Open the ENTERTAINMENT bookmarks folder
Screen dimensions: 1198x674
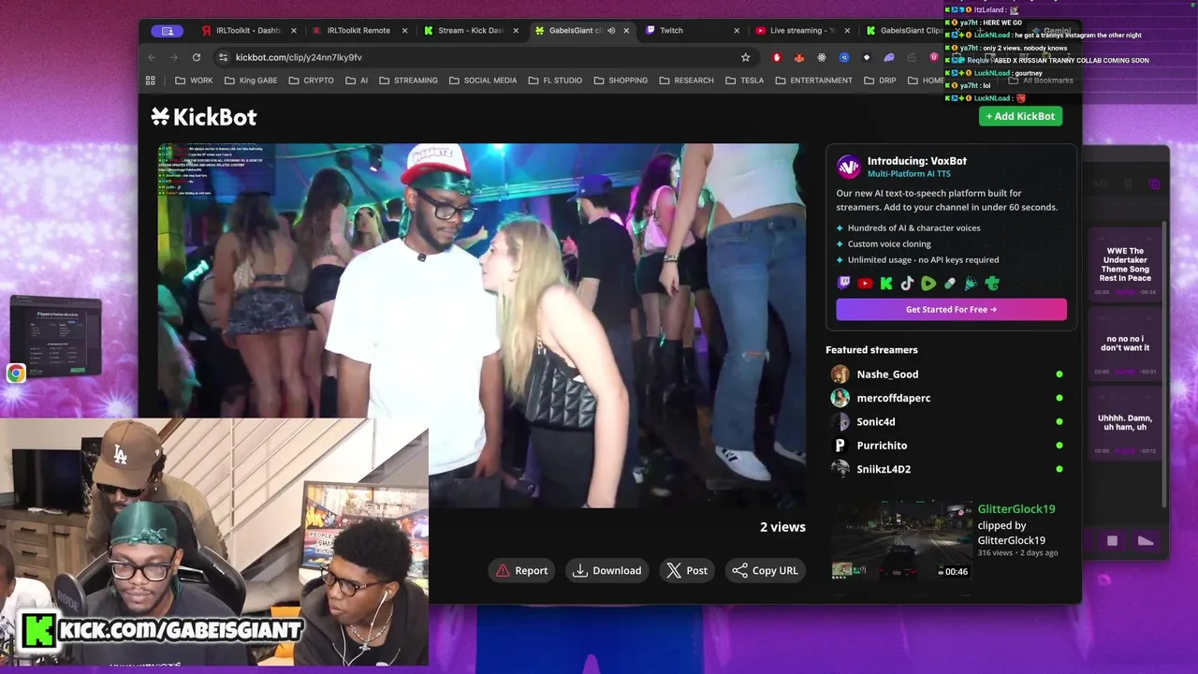(813, 81)
